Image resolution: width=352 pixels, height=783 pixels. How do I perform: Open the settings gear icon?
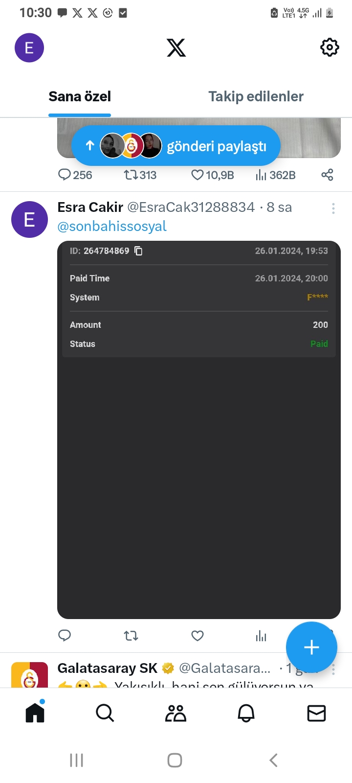[x=329, y=47]
